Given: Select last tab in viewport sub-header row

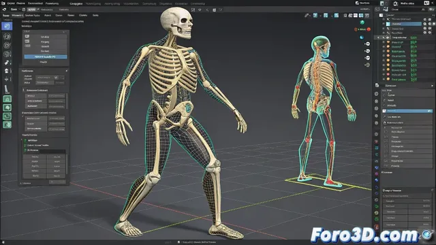Looking at the screenshot, I should tap(95, 15).
